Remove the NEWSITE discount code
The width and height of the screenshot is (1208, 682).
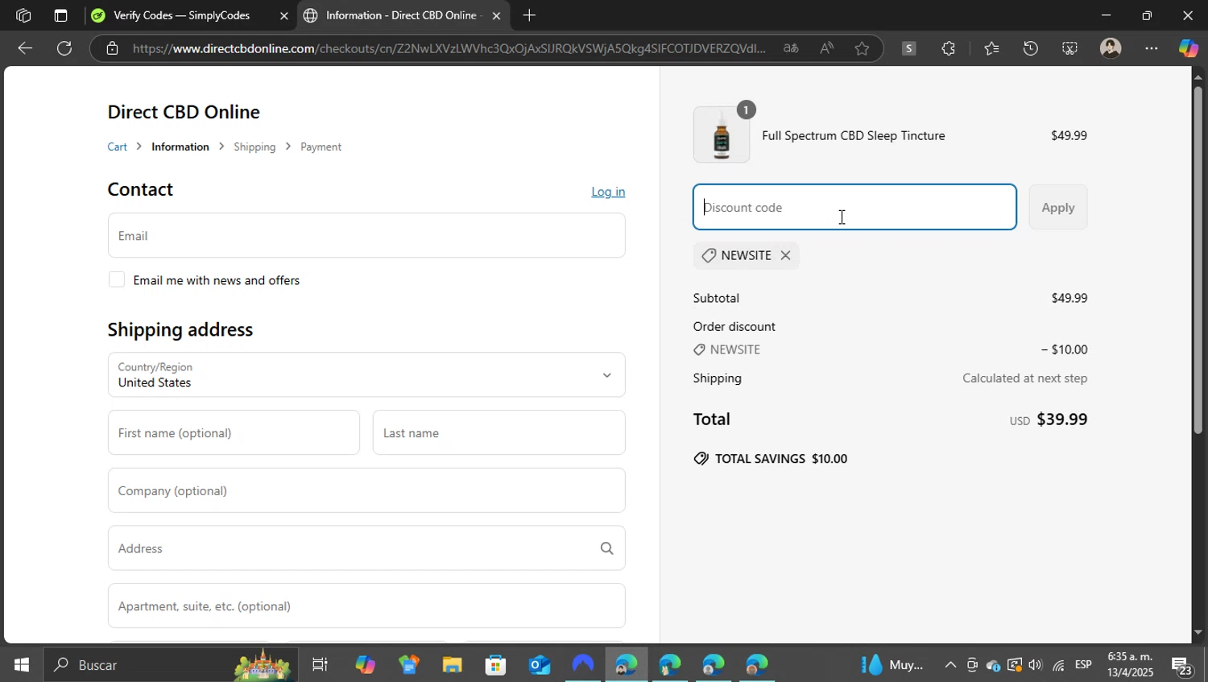pyautogui.click(x=785, y=255)
